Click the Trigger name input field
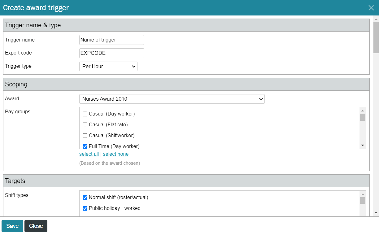This screenshot has width=379, height=235. point(112,40)
